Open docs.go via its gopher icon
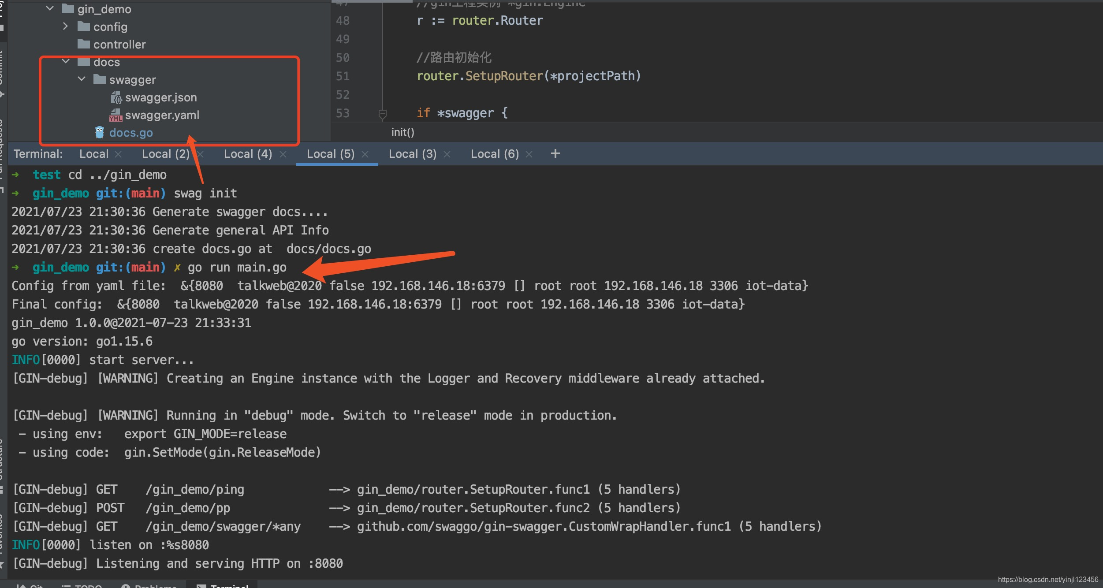The height and width of the screenshot is (588, 1103). coord(100,132)
